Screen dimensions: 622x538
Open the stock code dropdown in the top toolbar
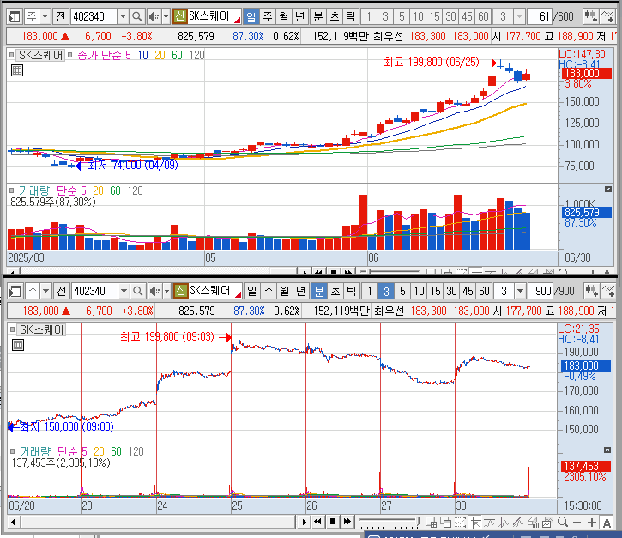tap(123, 16)
